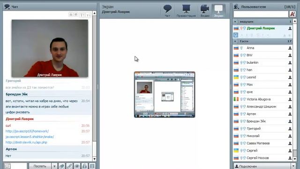The height and width of the screenshot is (169, 300).
Task: Select user Артем in guest list
Action: tap(262, 114)
